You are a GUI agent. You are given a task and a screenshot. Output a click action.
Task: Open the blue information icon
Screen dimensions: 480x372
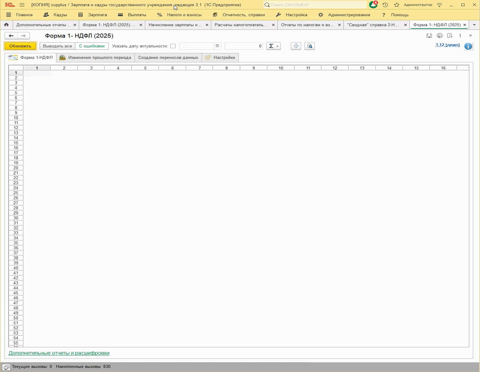tap(468, 46)
